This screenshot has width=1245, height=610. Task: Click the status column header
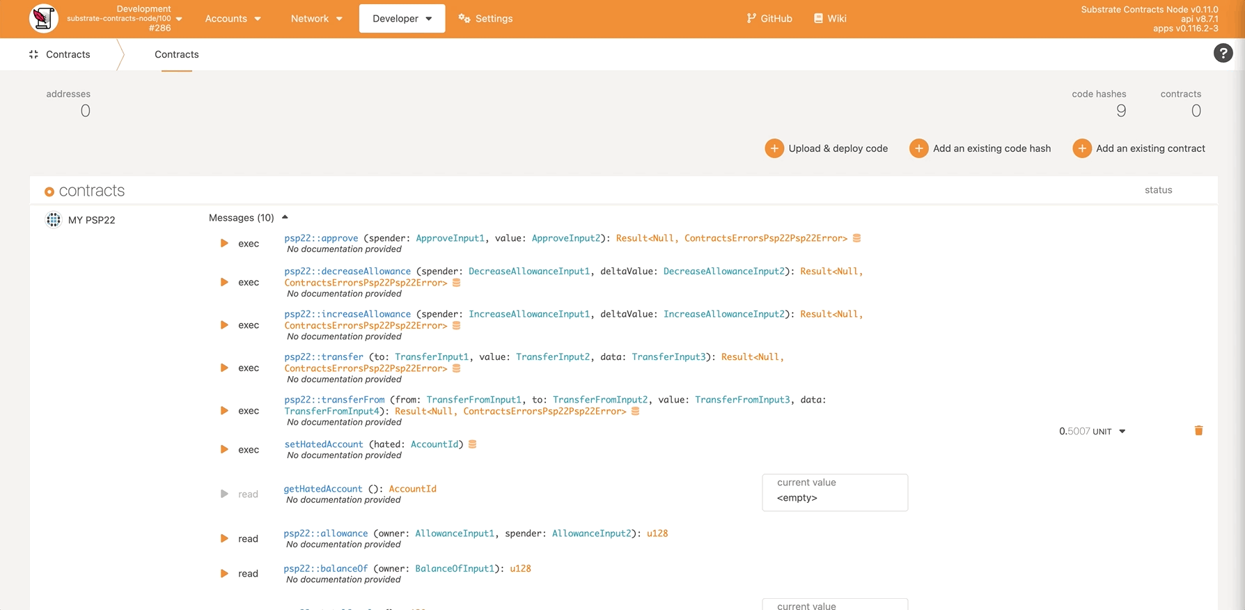[1158, 190]
